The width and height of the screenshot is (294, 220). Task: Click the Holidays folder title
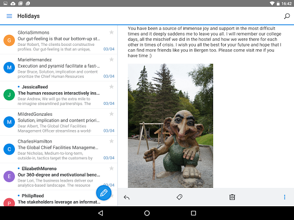pyautogui.click(x=29, y=16)
